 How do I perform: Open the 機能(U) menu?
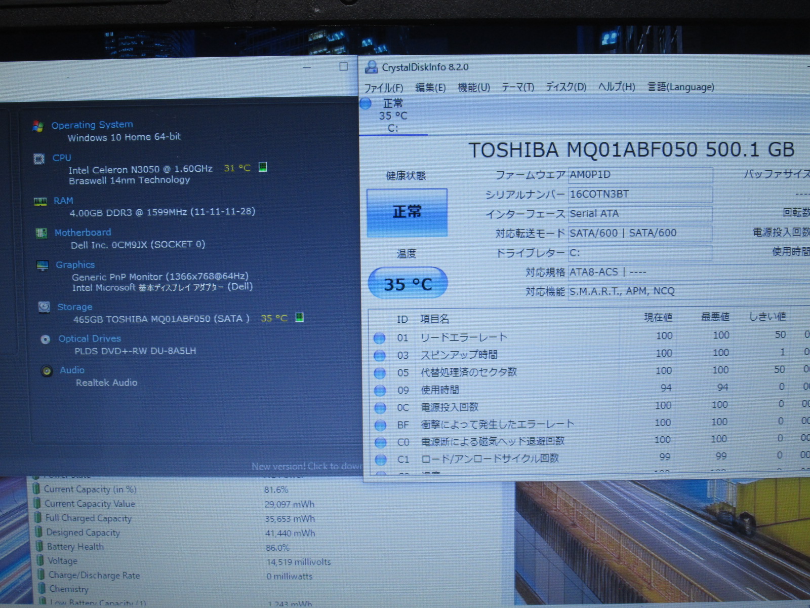coord(474,87)
